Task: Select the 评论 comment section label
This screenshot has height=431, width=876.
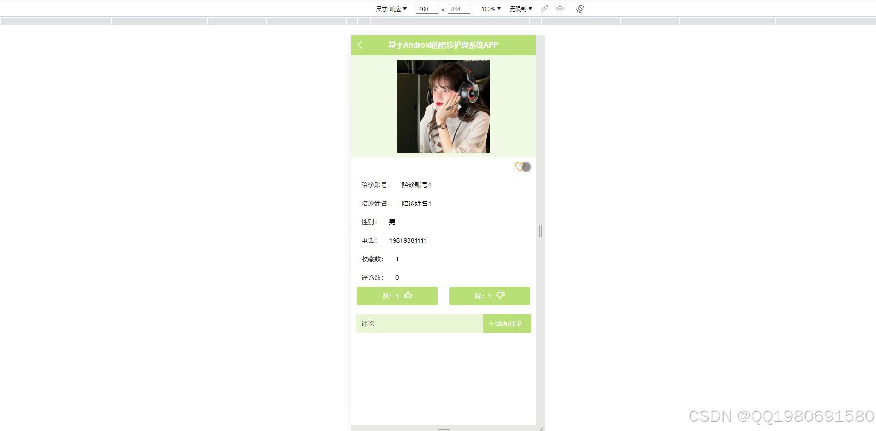Action: [x=368, y=324]
